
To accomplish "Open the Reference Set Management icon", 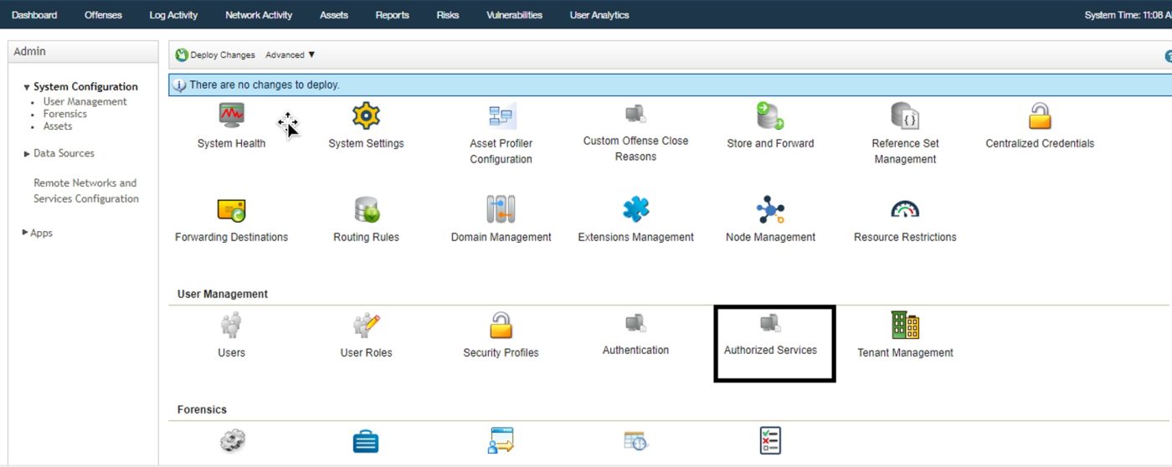I will pos(905,115).
